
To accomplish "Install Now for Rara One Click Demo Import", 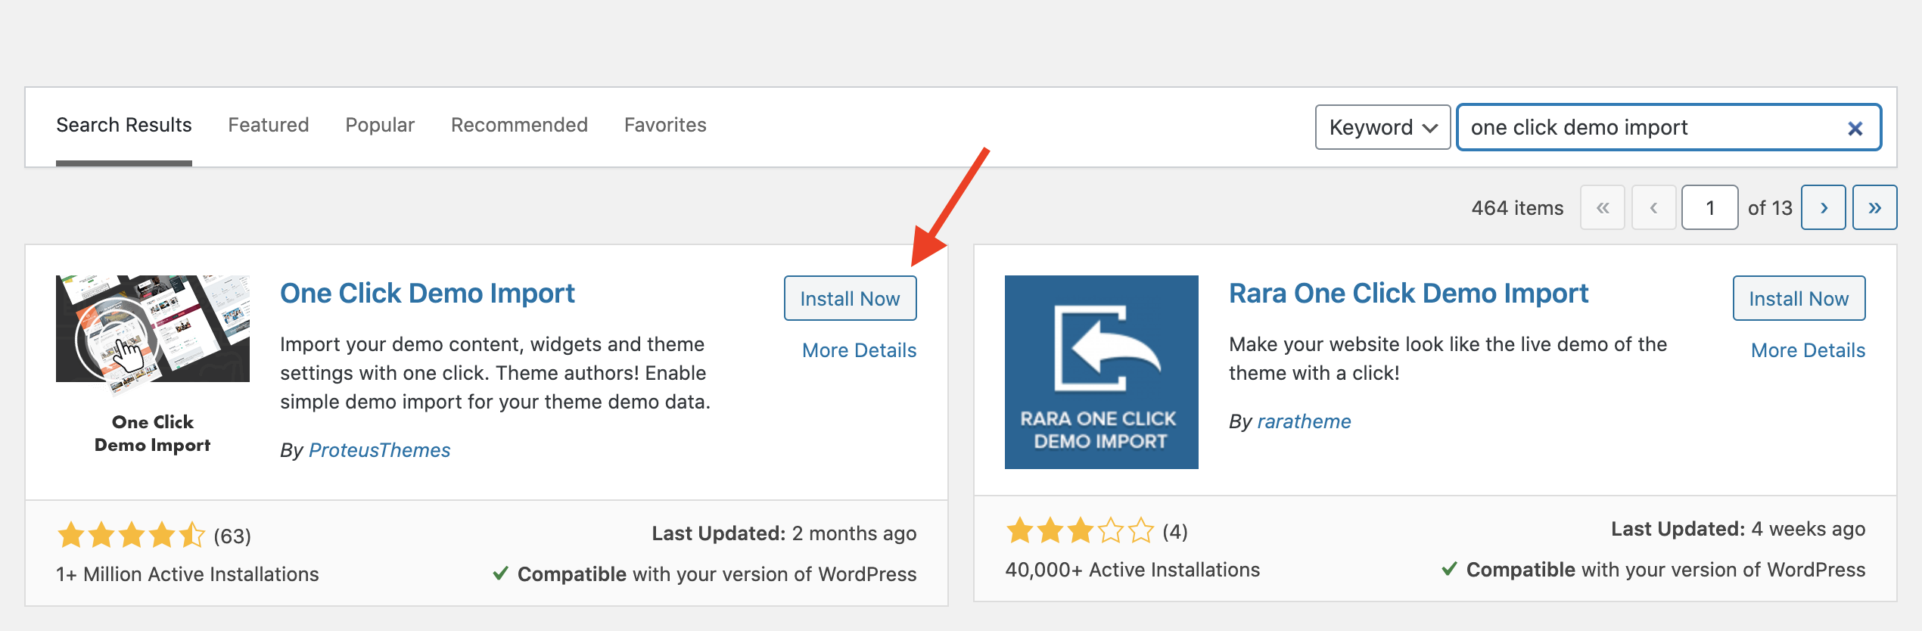I will (x=1799, y=298).
